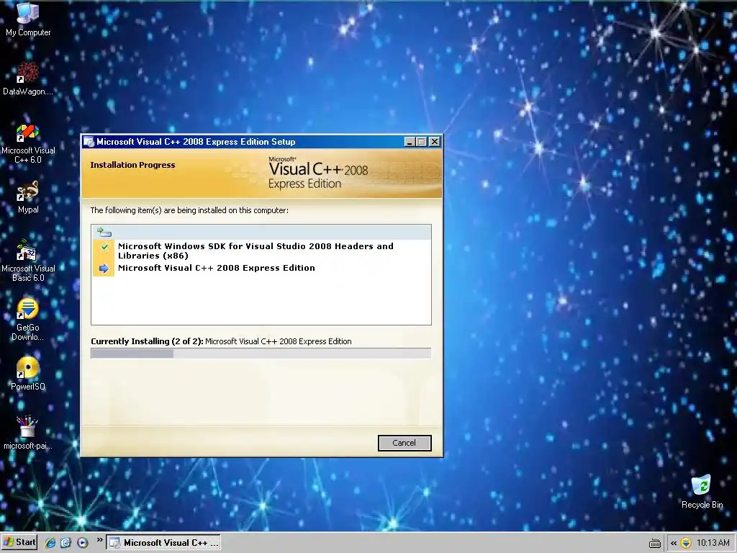
Task: Click the second Quick Launch browser icon
Action: [x=65, y=543]
